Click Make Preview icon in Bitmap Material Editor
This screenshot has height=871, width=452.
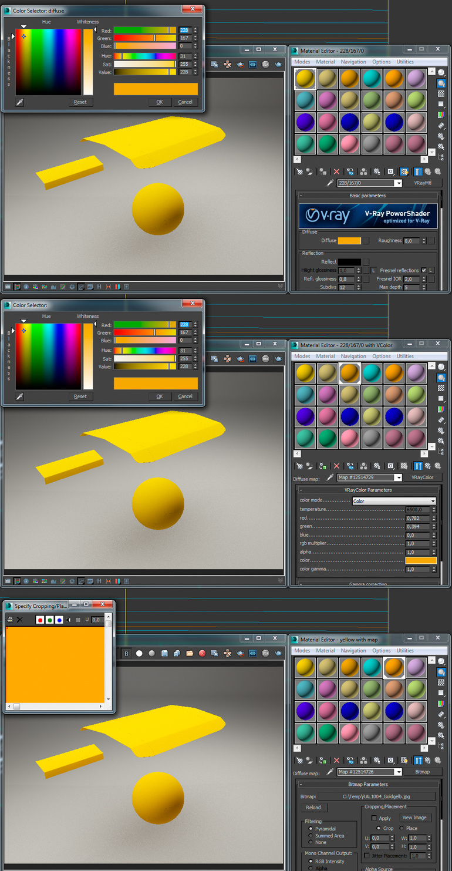441,714
